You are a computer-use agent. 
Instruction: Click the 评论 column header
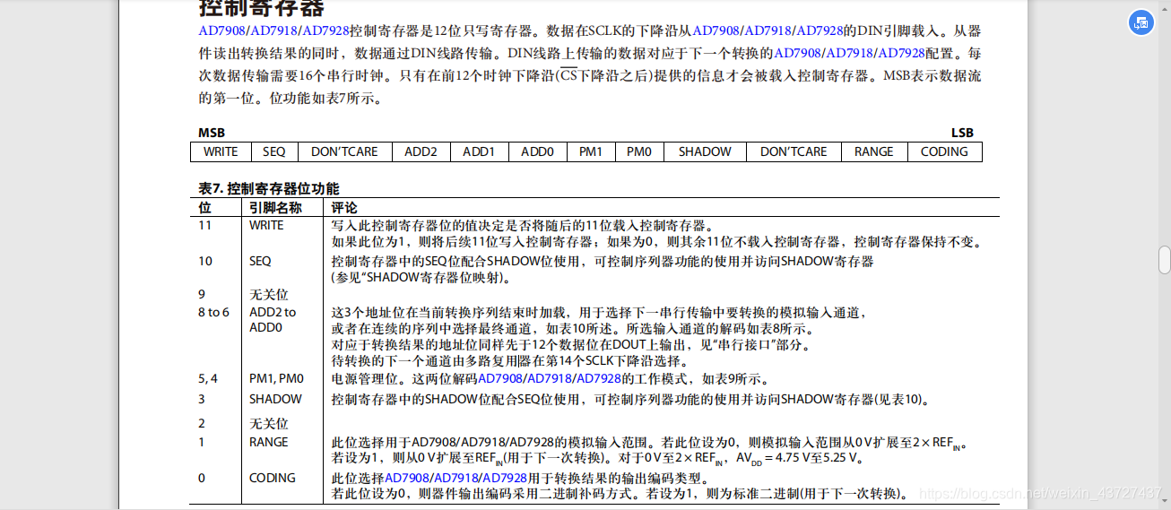(x=344, y=207)
